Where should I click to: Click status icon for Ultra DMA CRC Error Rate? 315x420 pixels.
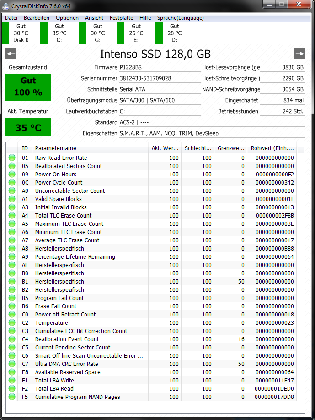click(x=12, y=364)
